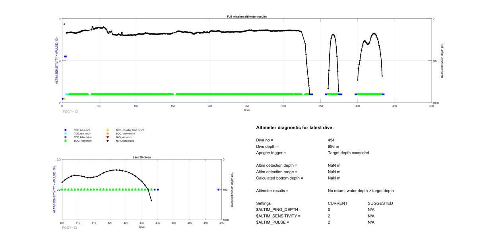Click the '$ALTIM_PING_DEPTH =' setting name
The width and height of the screenshot is (477, 247).
pyautogui.click(x=279, y=210)
